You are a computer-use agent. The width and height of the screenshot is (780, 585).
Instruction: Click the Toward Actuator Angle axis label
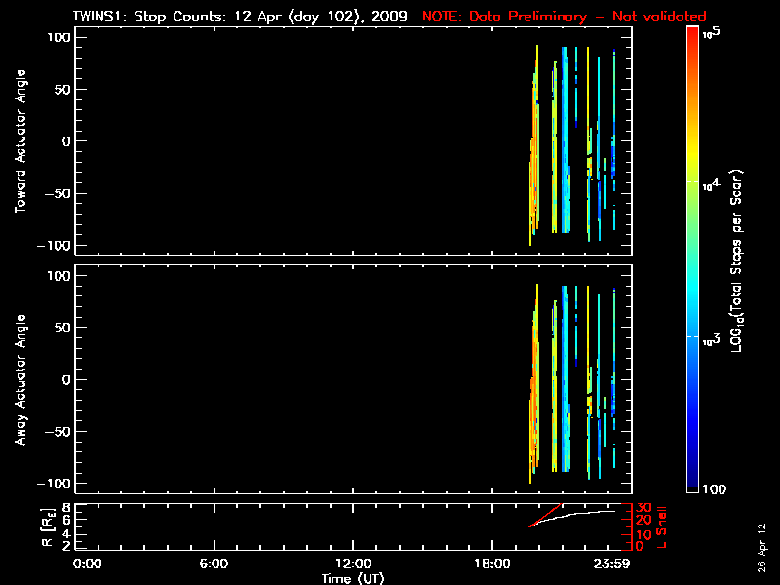19,140
